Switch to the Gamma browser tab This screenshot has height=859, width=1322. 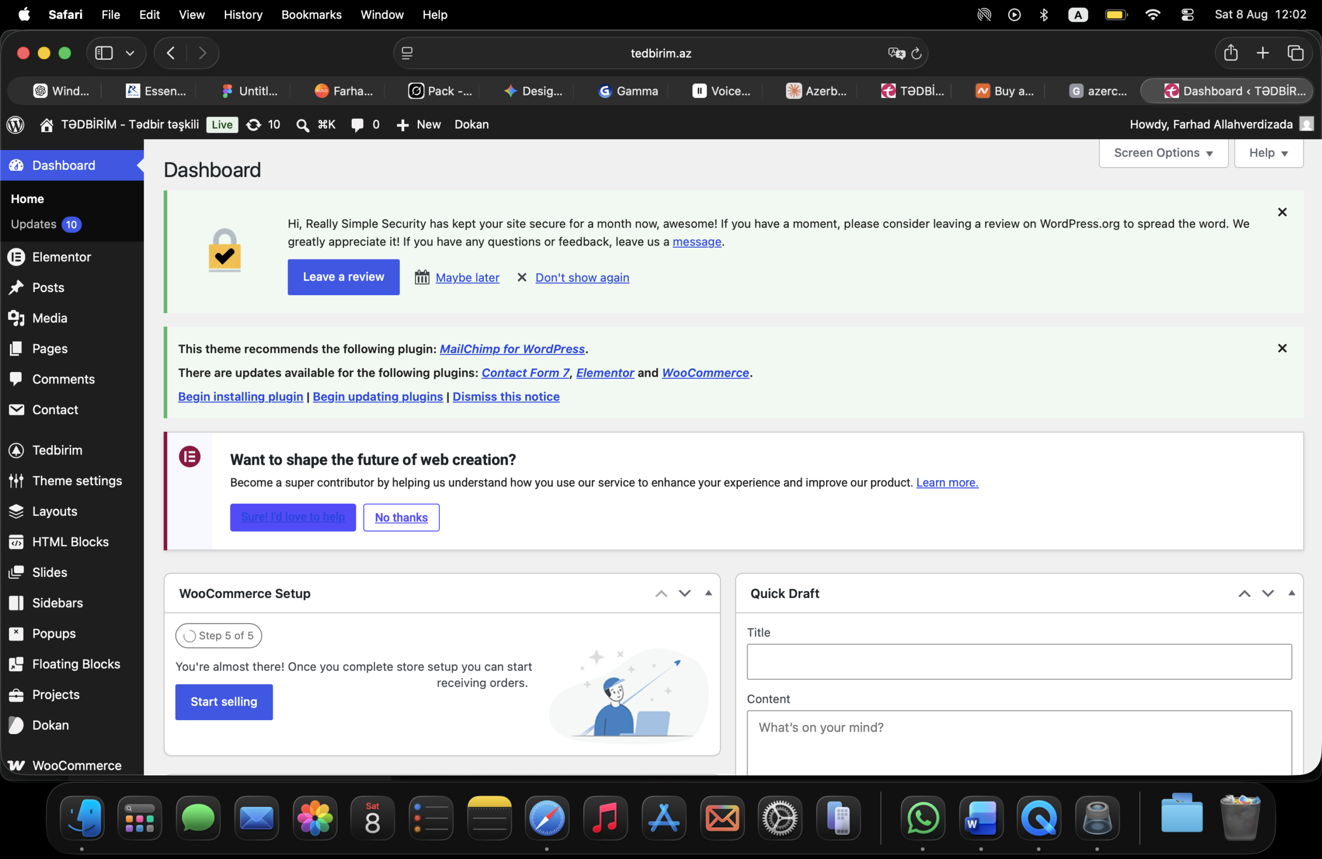tap(628, 91)
